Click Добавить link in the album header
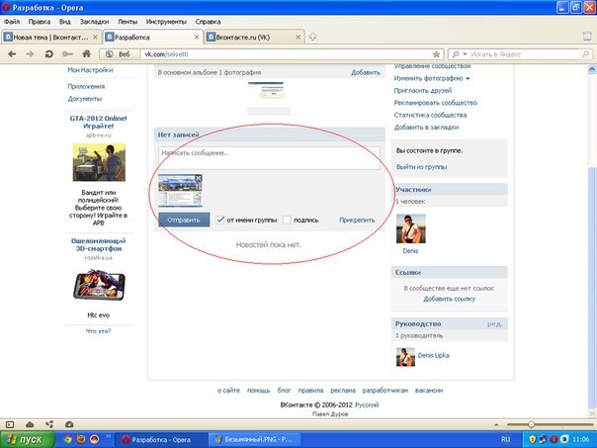 pyautogui.click(x=366, y=72)
